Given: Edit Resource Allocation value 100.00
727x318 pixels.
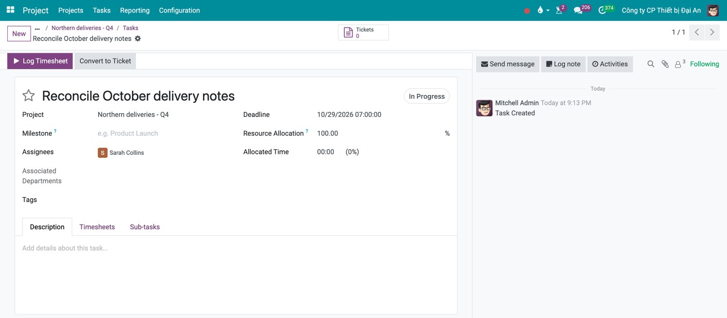Looking at the screenshot, I should pyautogui.click(x=328, y=133).
